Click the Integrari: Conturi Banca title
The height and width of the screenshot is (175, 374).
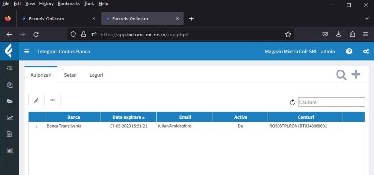64,52
